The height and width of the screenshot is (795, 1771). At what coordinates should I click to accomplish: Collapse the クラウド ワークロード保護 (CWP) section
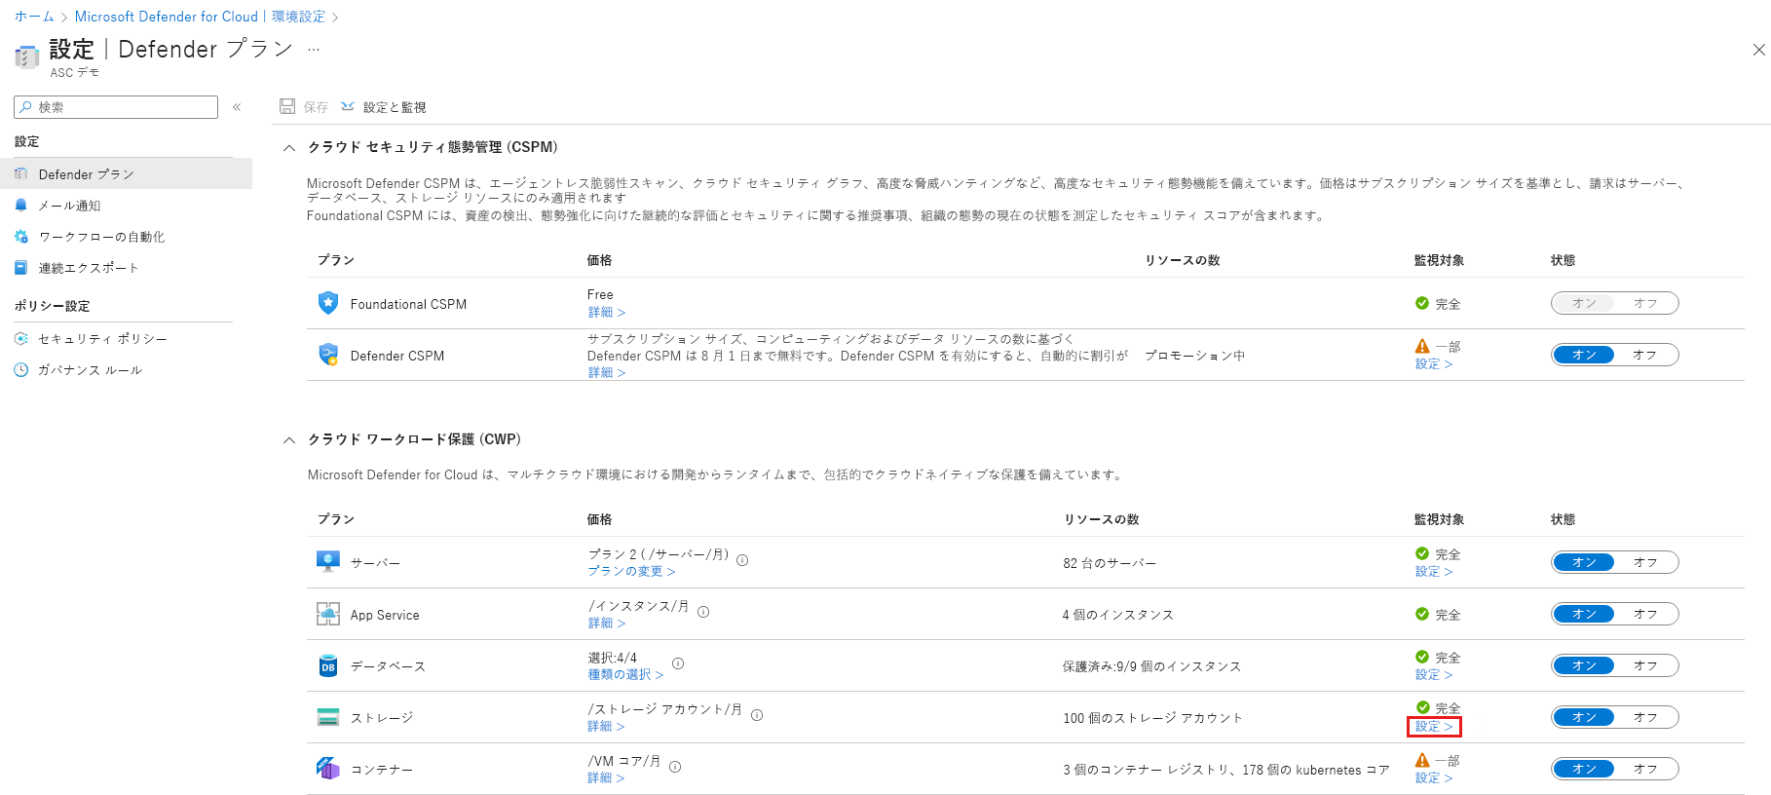point(288,440)
